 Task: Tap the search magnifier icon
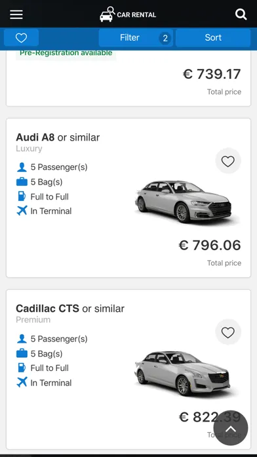(x=241, y=14)
